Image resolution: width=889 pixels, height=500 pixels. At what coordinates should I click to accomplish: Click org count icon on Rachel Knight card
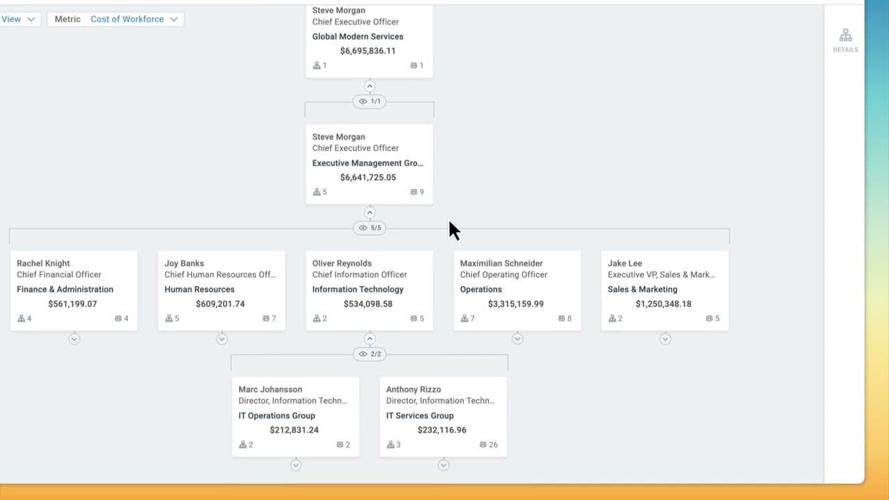[x=22, y=319]
